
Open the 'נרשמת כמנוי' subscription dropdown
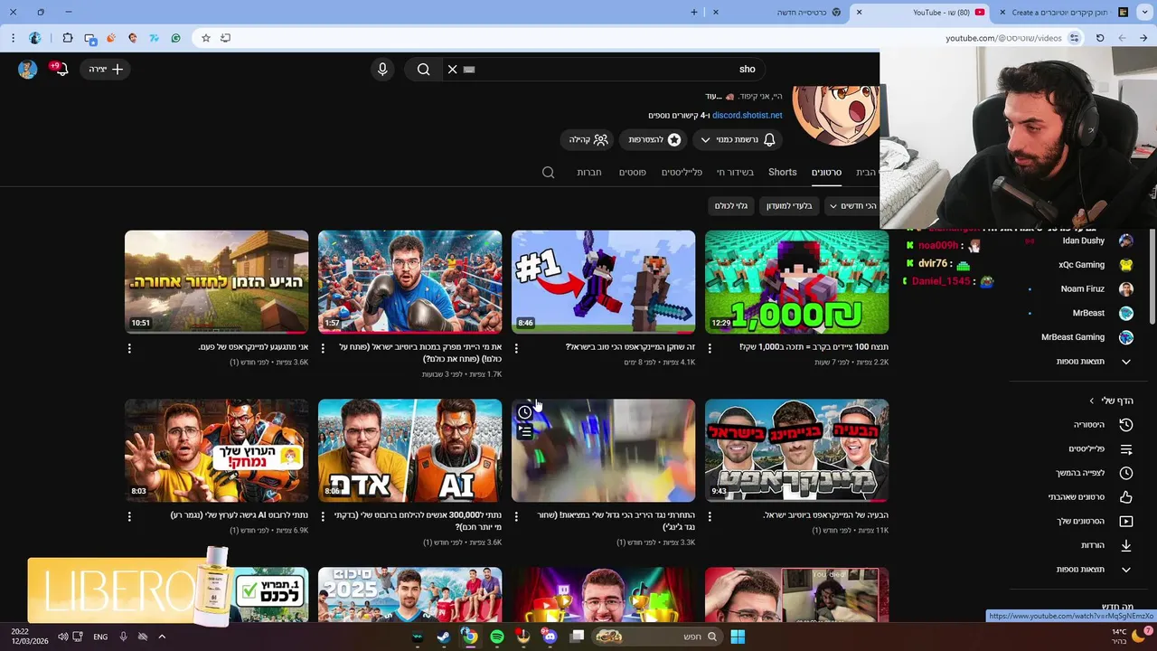pyautogui.click(x=738, y=140)
